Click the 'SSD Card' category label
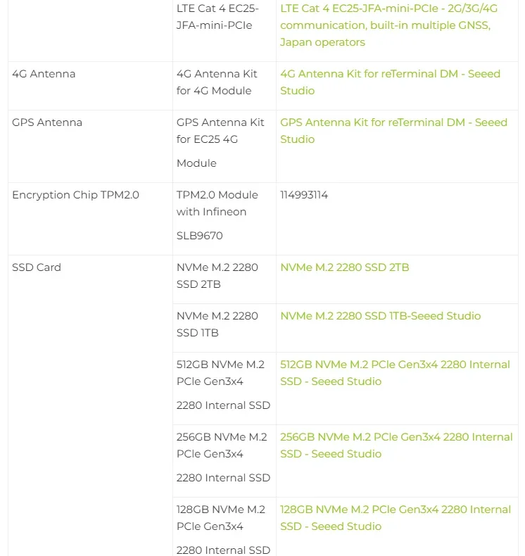 [37, 267]
